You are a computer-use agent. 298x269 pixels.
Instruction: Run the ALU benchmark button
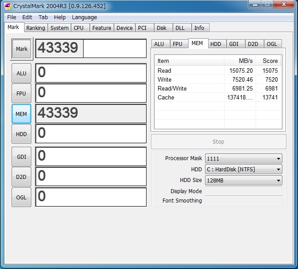click(x=21, y=73)
